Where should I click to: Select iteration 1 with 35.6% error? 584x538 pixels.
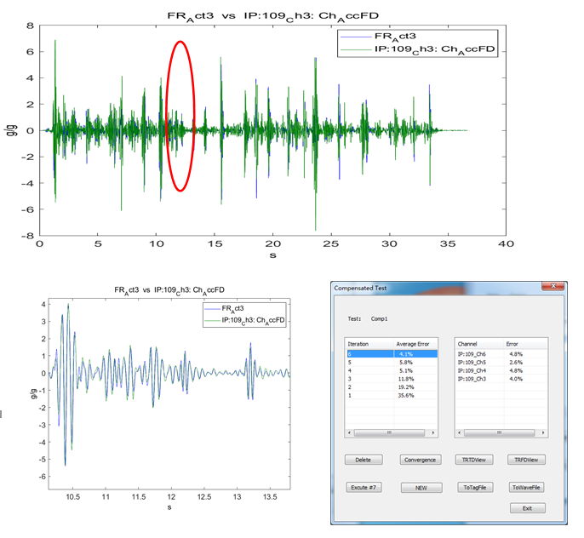point(390,395)
